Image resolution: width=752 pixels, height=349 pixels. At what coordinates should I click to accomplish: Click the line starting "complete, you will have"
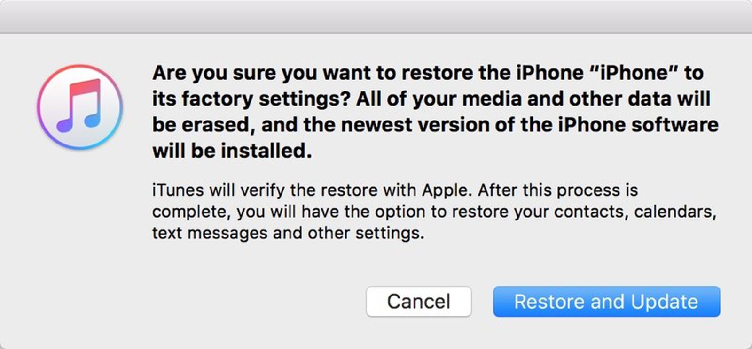434,212
